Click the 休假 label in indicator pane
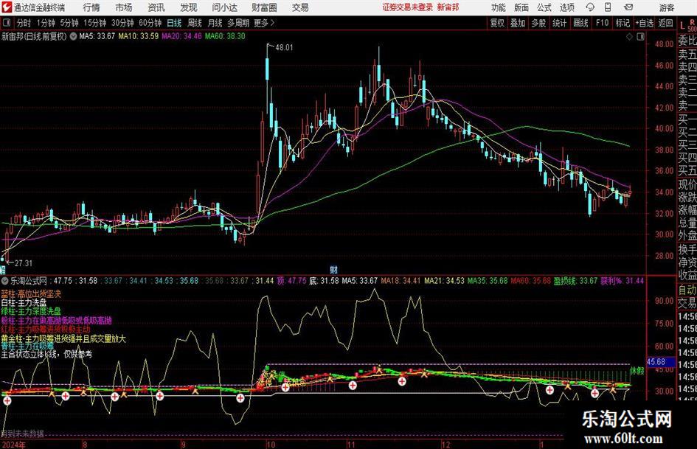This screenshot has width=697, height=449. coord(637,371)
